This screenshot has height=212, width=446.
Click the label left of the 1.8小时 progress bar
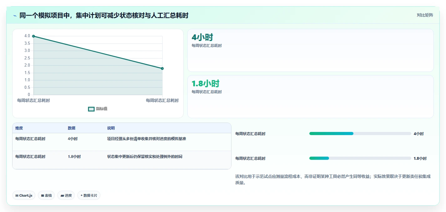coord(250,159)
